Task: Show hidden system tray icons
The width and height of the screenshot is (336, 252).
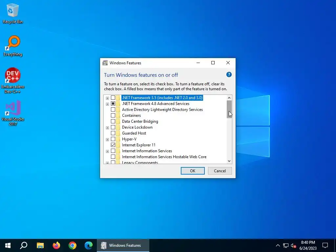Action: point(278,245)
